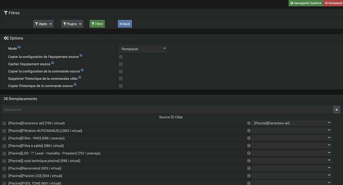Click in the Rechercher search field
This screenshot has height=185, width=343.
[167, 110]
